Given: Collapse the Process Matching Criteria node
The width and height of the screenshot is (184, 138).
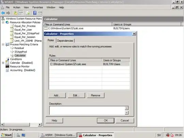Looking at the screenshot, I should tap(3, 44).
